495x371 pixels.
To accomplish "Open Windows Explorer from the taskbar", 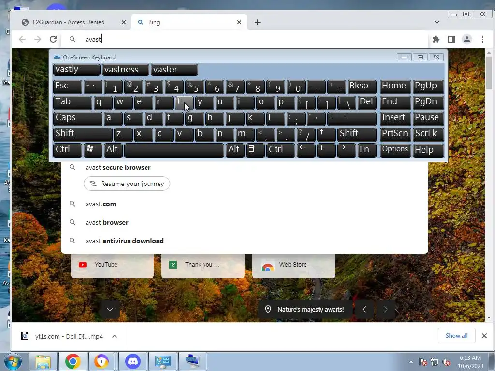I will point(43,361).
